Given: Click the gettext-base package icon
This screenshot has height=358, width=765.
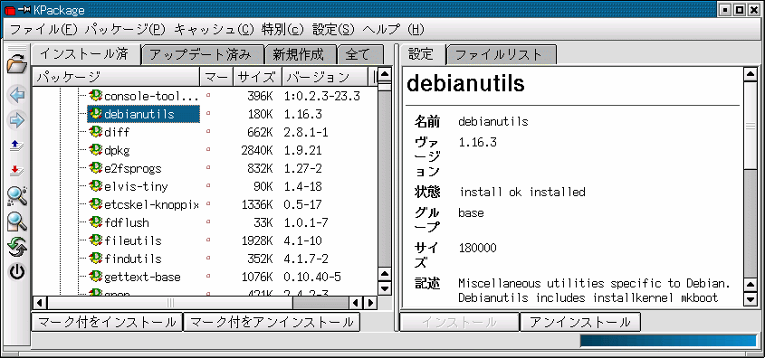Looking at the screenshot, I should pos(96,276).
